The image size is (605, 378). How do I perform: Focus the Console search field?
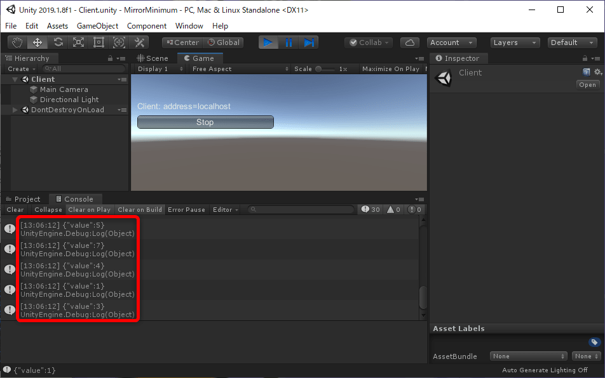click(301, 209)
